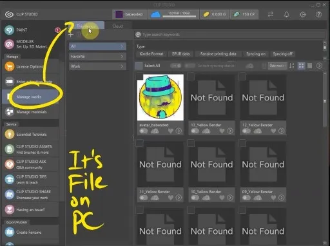Open 6,000 G gold balance
Screen dimensions: 330x246
215,14
